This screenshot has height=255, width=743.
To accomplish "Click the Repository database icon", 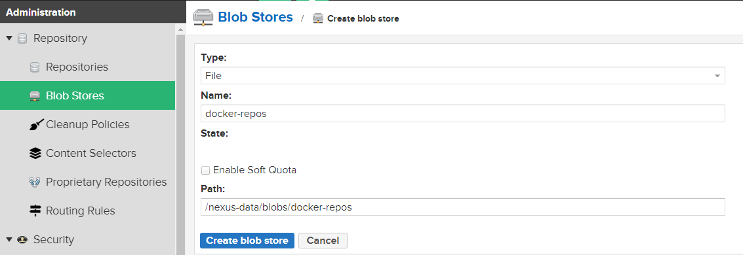I will (22, 38).
